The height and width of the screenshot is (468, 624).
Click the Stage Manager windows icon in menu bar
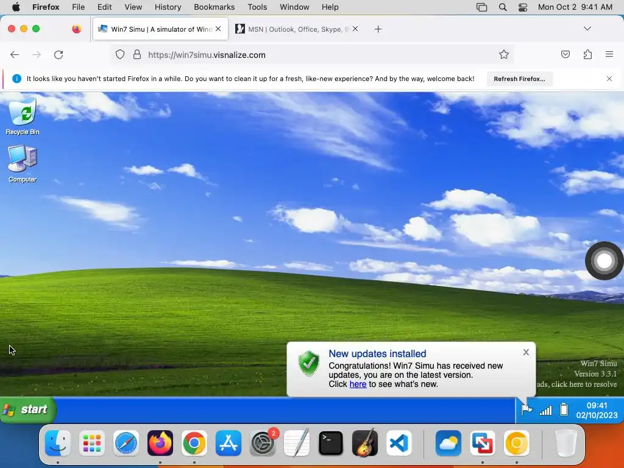482,7
